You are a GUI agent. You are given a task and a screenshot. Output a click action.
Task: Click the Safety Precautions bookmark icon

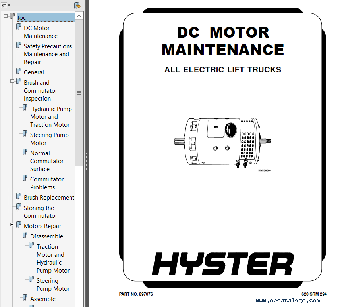point(19,45)
